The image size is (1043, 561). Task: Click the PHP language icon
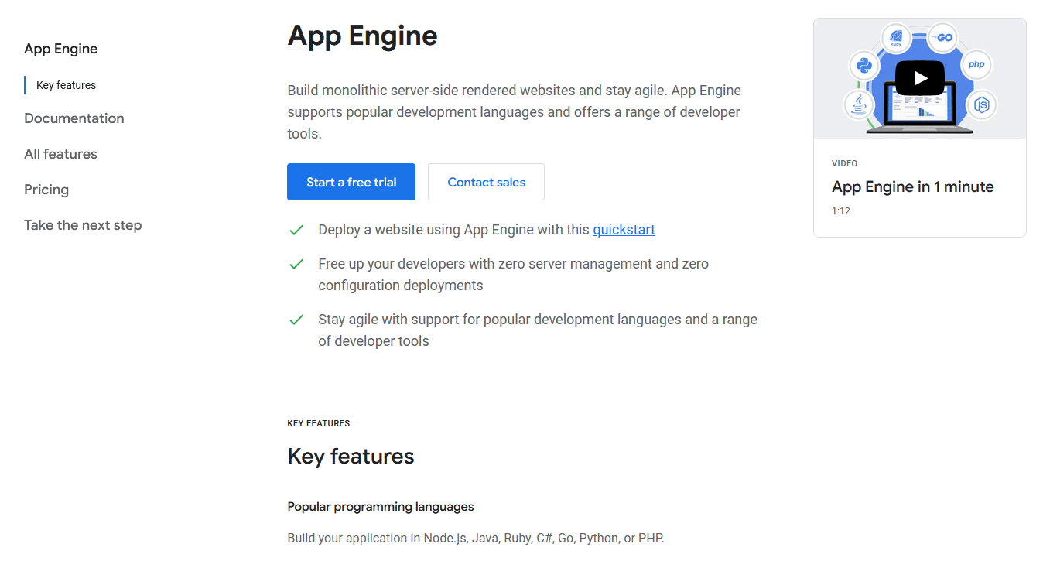tap(976, 64)
